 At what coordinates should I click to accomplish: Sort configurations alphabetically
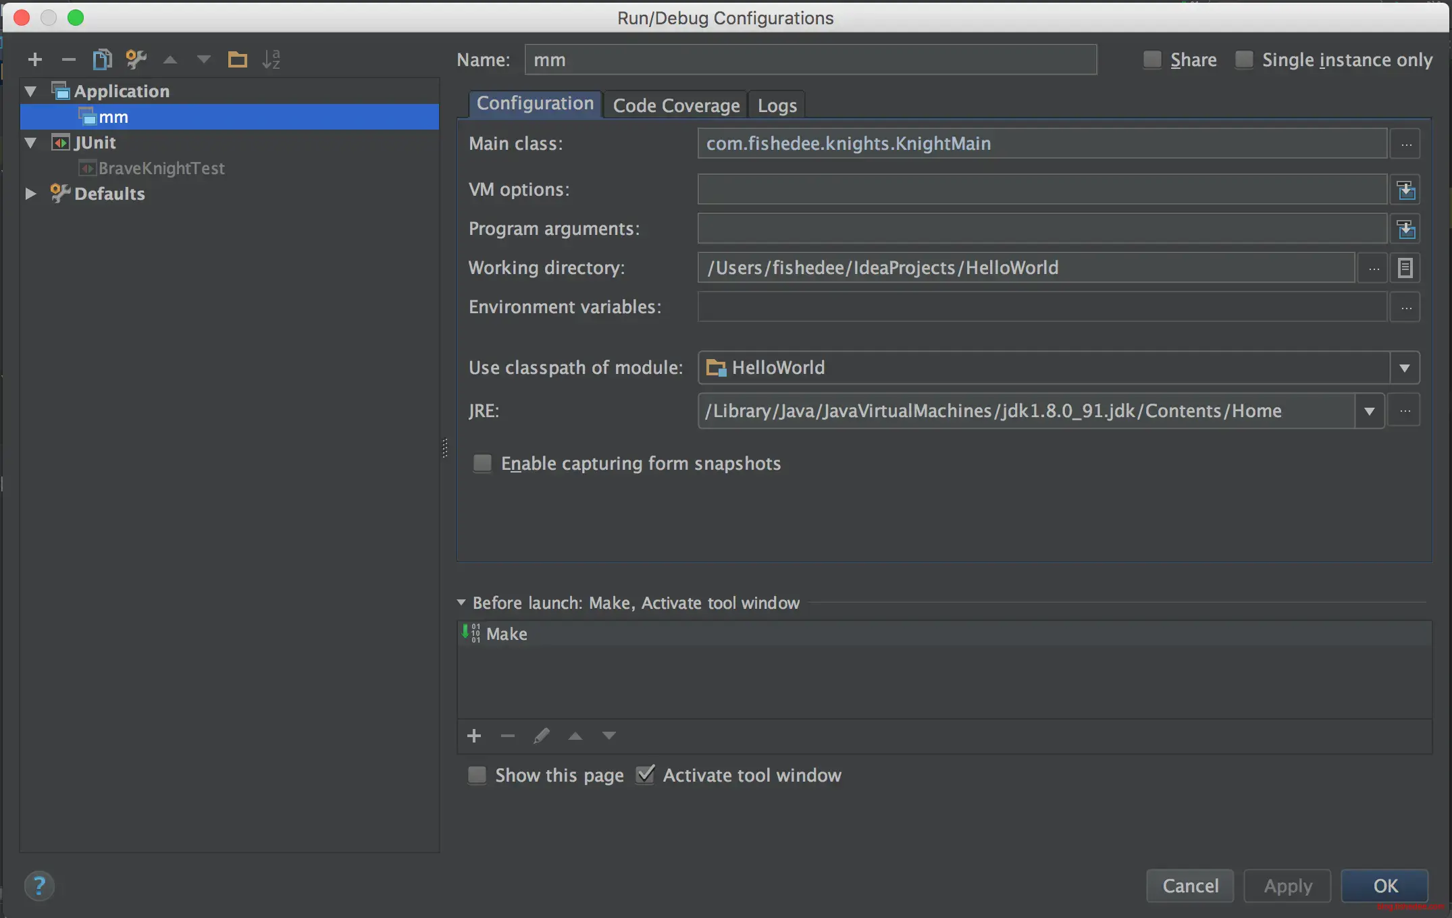[x=271, y=60]
